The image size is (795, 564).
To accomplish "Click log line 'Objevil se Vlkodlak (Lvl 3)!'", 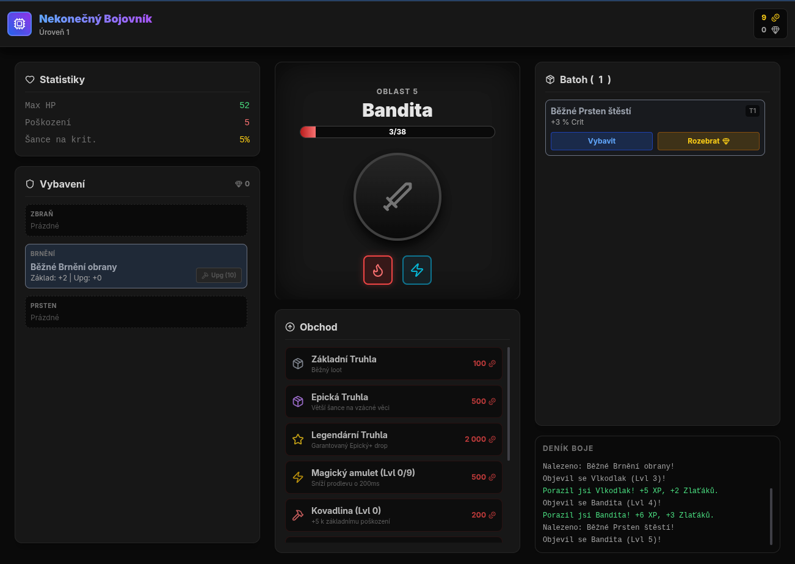I will pyautogui.click(x=604, y=478).
